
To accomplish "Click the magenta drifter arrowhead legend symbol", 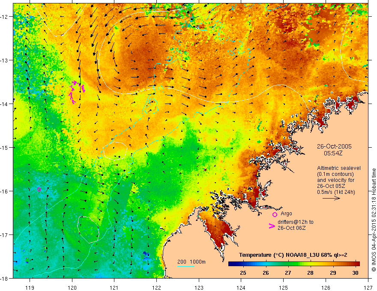I will [272, 226].
